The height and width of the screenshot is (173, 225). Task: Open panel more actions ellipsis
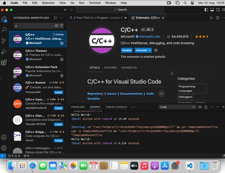[x=212, y=107]
